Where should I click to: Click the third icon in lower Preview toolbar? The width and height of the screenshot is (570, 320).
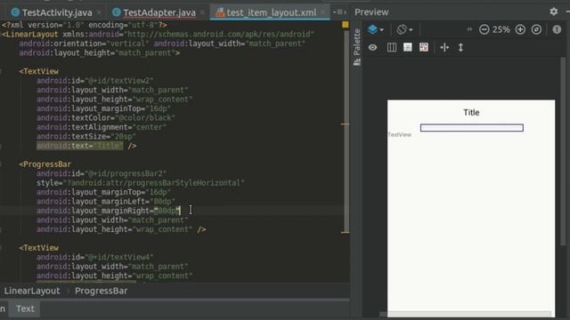pos(408,47)
